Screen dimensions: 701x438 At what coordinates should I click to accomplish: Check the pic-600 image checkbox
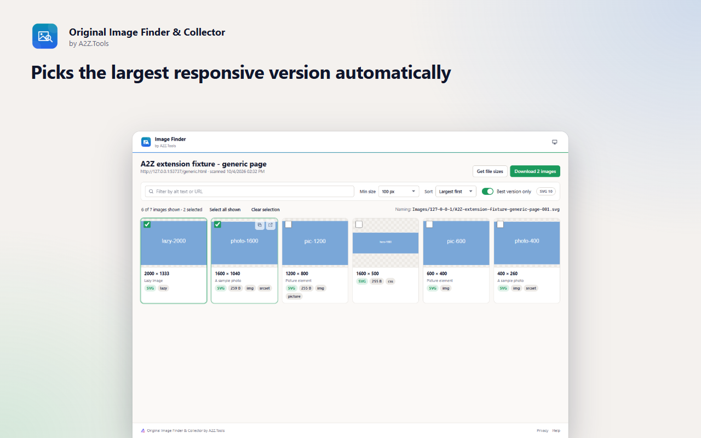click(429, 224)
